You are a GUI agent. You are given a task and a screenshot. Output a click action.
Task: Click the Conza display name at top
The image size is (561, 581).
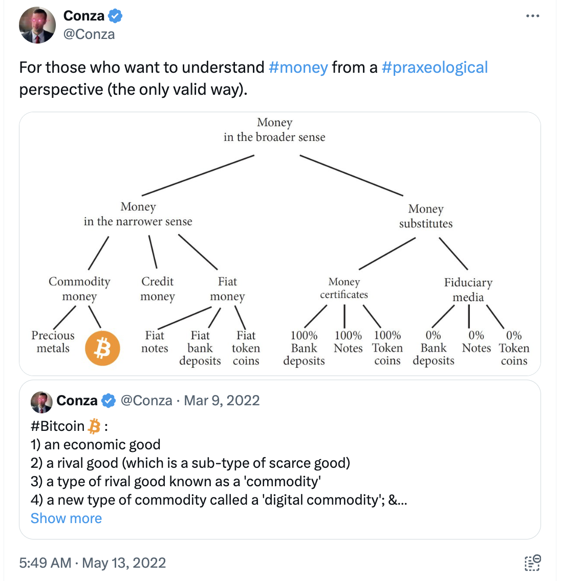point(84,16)
